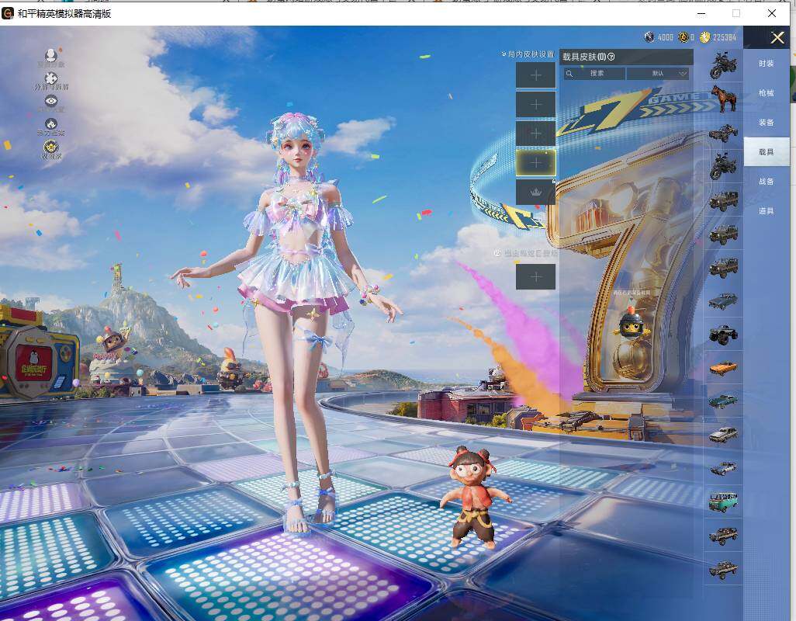Click the yellow coin icon showing 225384
Image resolution: width=796 pixels, height=621 pixels.
(705, 37)
